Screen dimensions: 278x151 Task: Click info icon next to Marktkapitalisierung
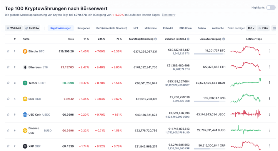coord(156,39)
